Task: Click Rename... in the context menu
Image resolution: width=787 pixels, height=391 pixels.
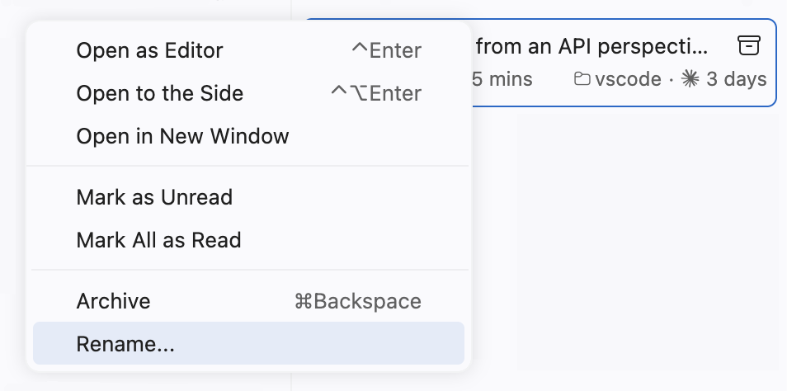Action: (125, 344)
